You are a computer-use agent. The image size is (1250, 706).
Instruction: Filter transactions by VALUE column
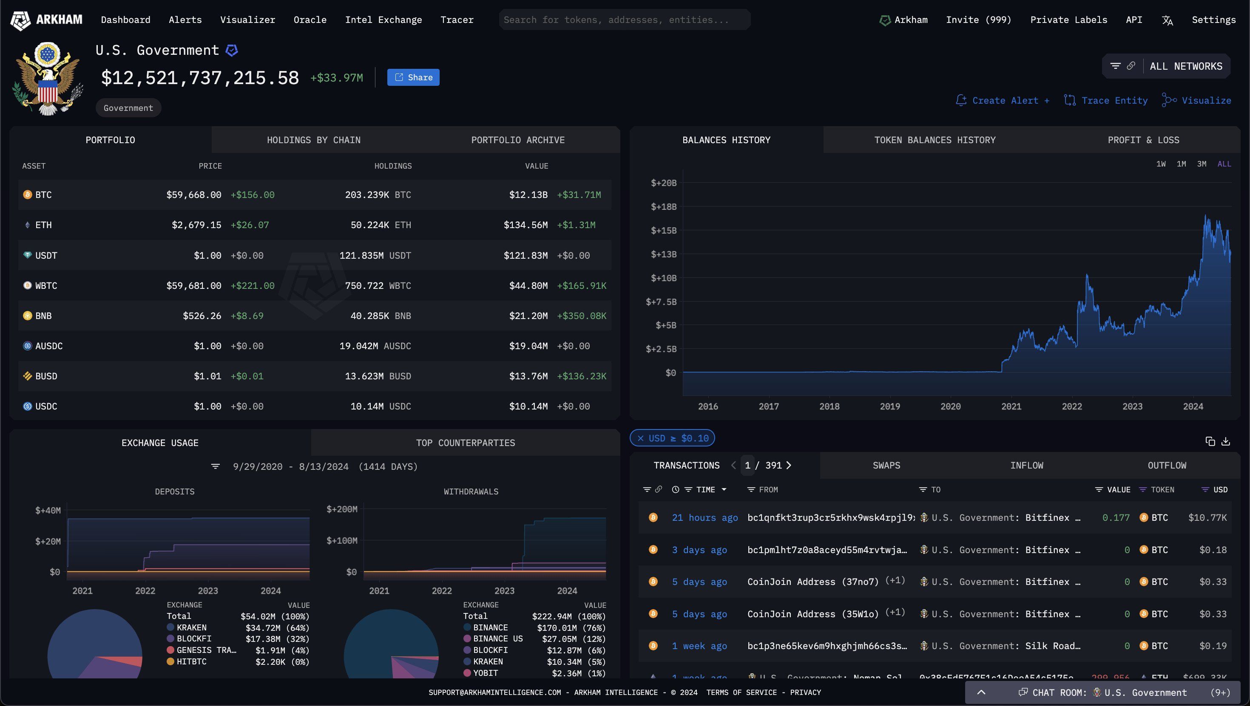click(x=1099, y=490)
